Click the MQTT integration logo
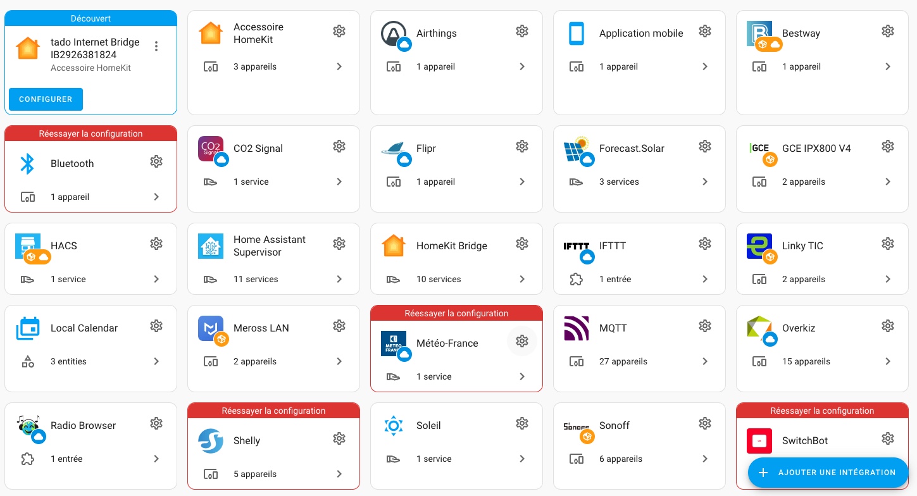Image resolution: width=917 pixels, height=496 pixels. pos(577,328)
